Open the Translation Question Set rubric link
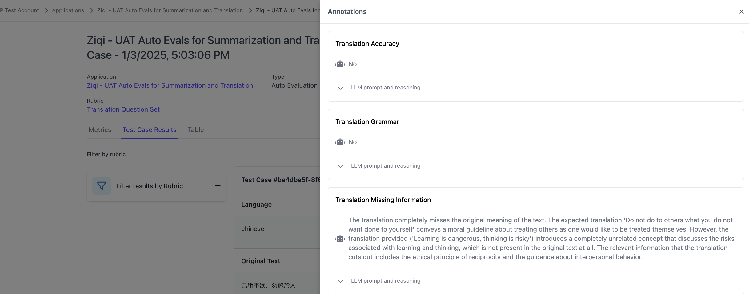Screen dimensions: 749x294 click(x=123, y=109)
